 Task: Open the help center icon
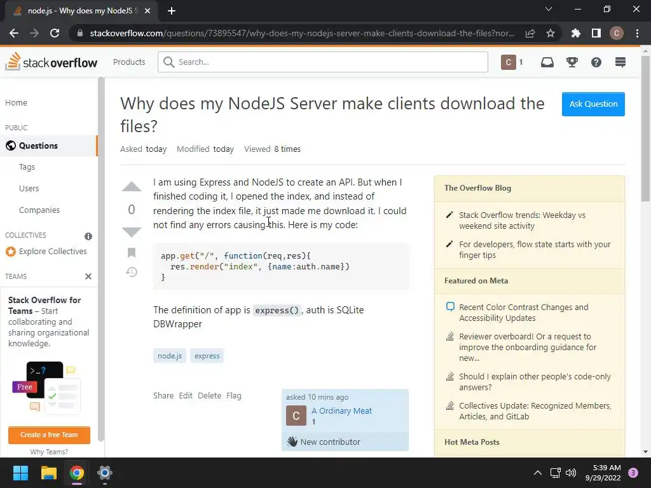596,62
